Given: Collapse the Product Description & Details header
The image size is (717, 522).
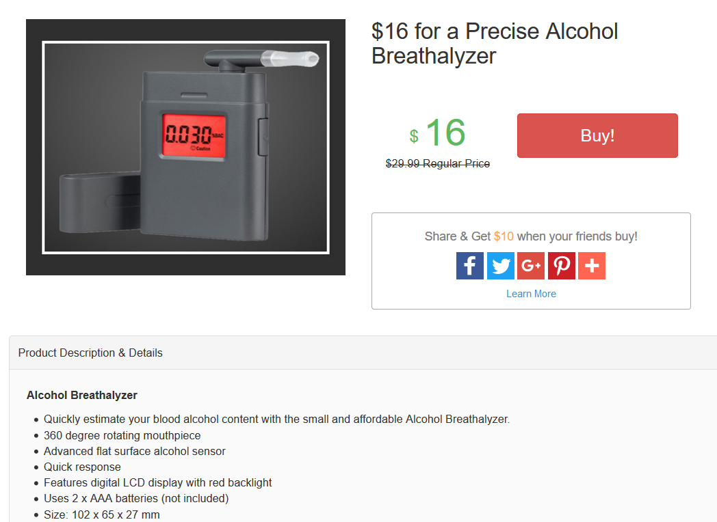Looking at the screenshot, I should click(x=90, y=353).
